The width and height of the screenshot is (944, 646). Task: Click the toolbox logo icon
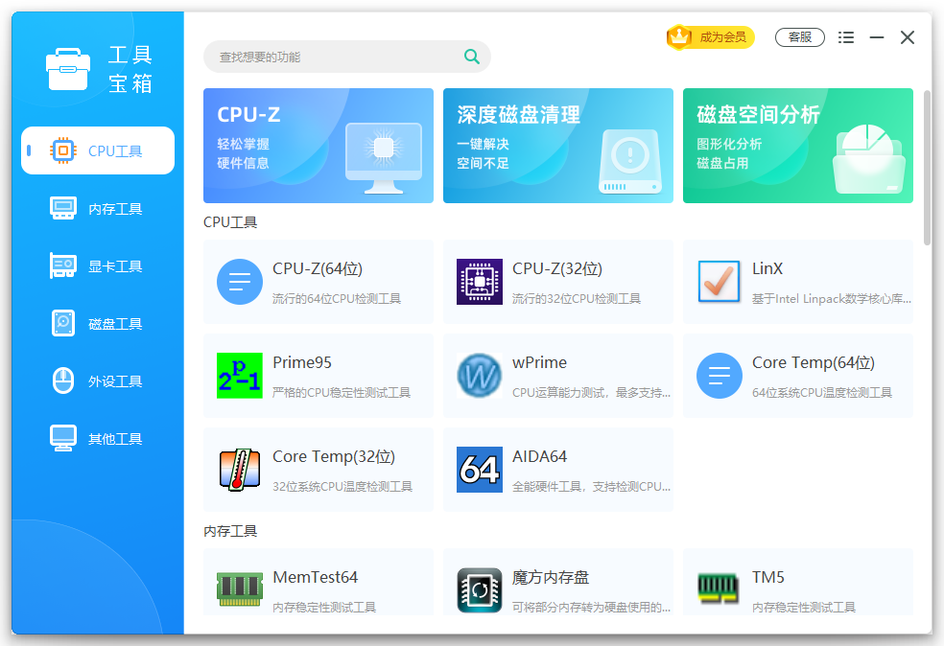pyautogui.click(x=68, y=69)
